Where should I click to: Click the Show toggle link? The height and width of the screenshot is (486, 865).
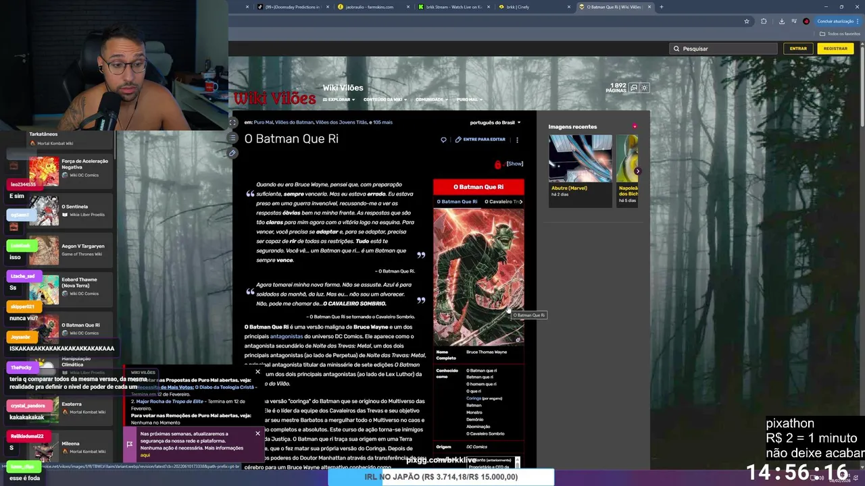click(x=515, y=163)
